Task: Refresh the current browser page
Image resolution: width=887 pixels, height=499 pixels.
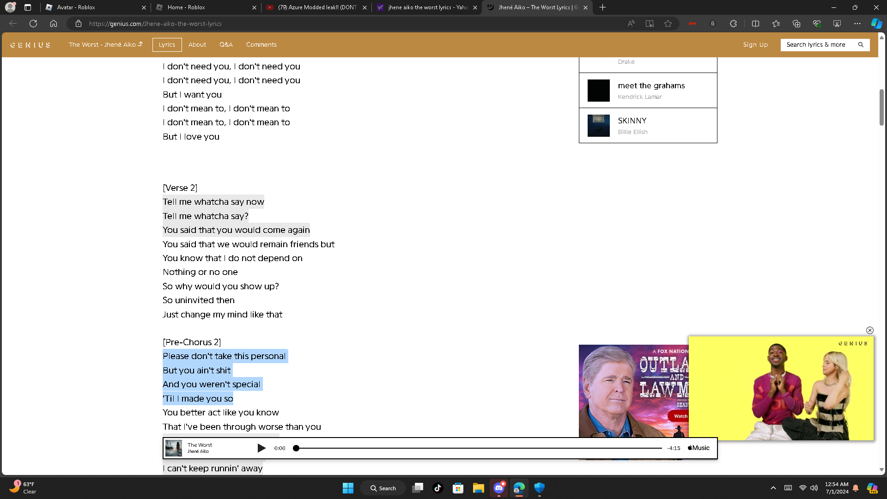Action: point(33,24)
